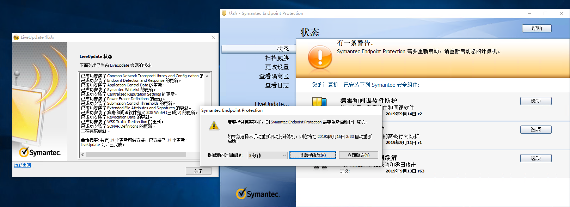
Task: Open 查看隔离区 in the sidebar
Action: pos(274,76)
